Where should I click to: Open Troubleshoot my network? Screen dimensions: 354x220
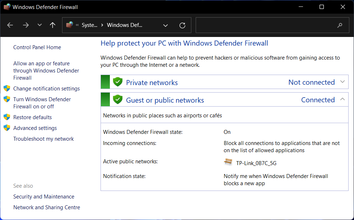43,139
